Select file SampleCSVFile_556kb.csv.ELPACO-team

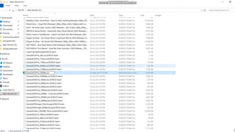point(43,66)
